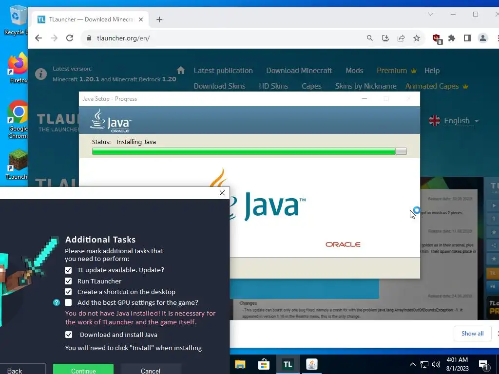Share this page via the share icon
The width and height of the screenshot is (499, 374).
click(401, 38)
